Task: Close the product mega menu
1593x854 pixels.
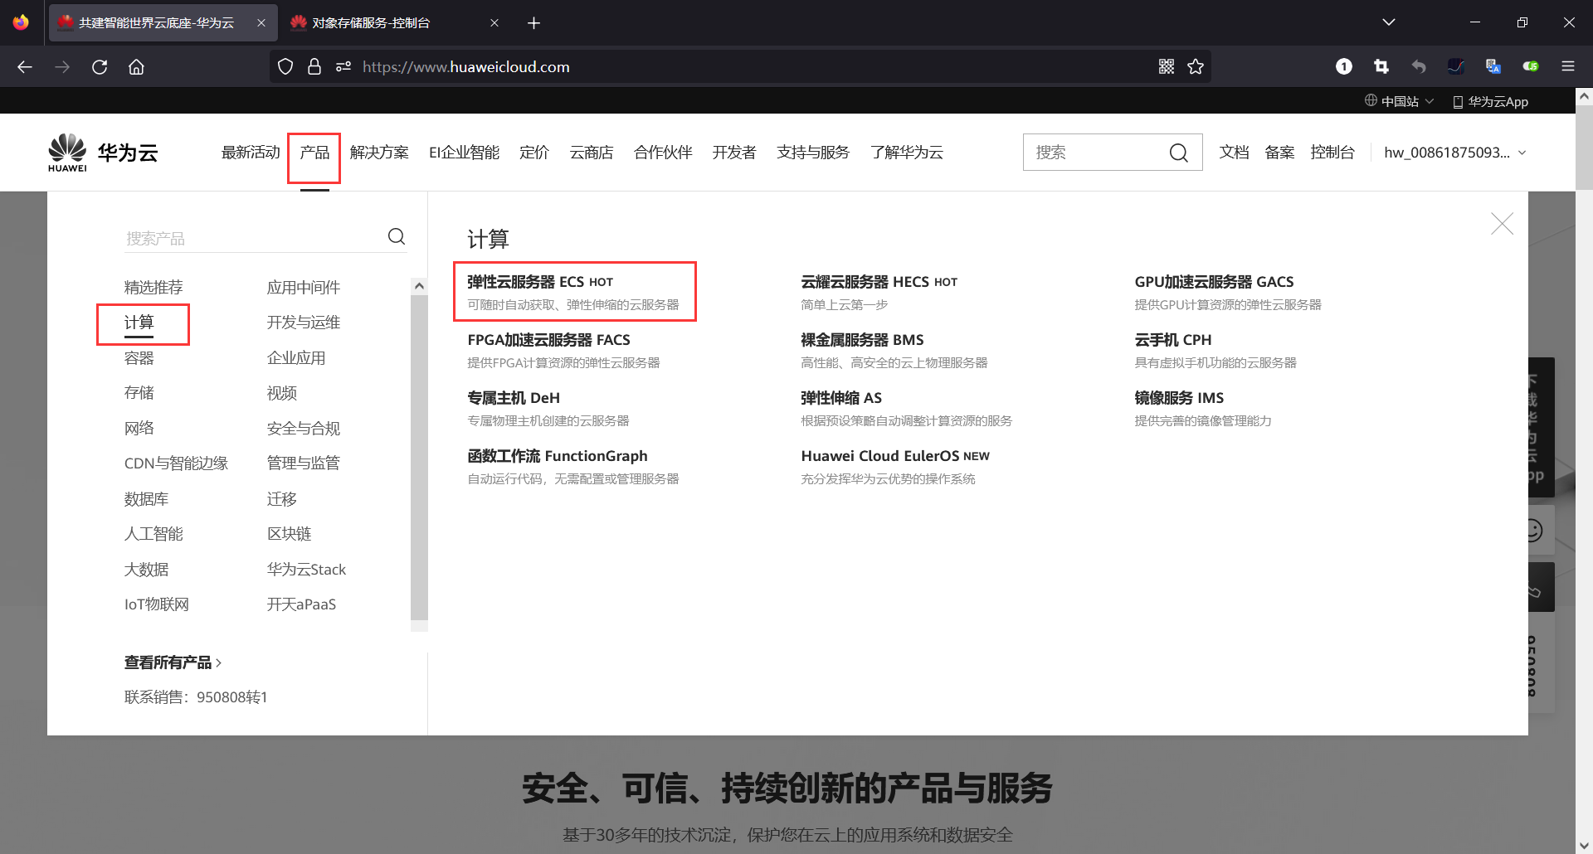Action: pos(1502,223)
